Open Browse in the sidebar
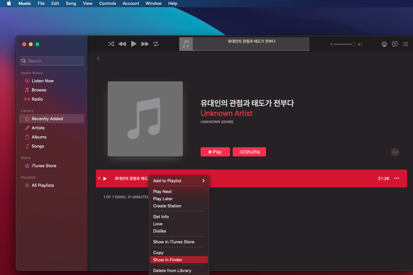The width and height of the screenshot is (413, 275). (39, 90)
